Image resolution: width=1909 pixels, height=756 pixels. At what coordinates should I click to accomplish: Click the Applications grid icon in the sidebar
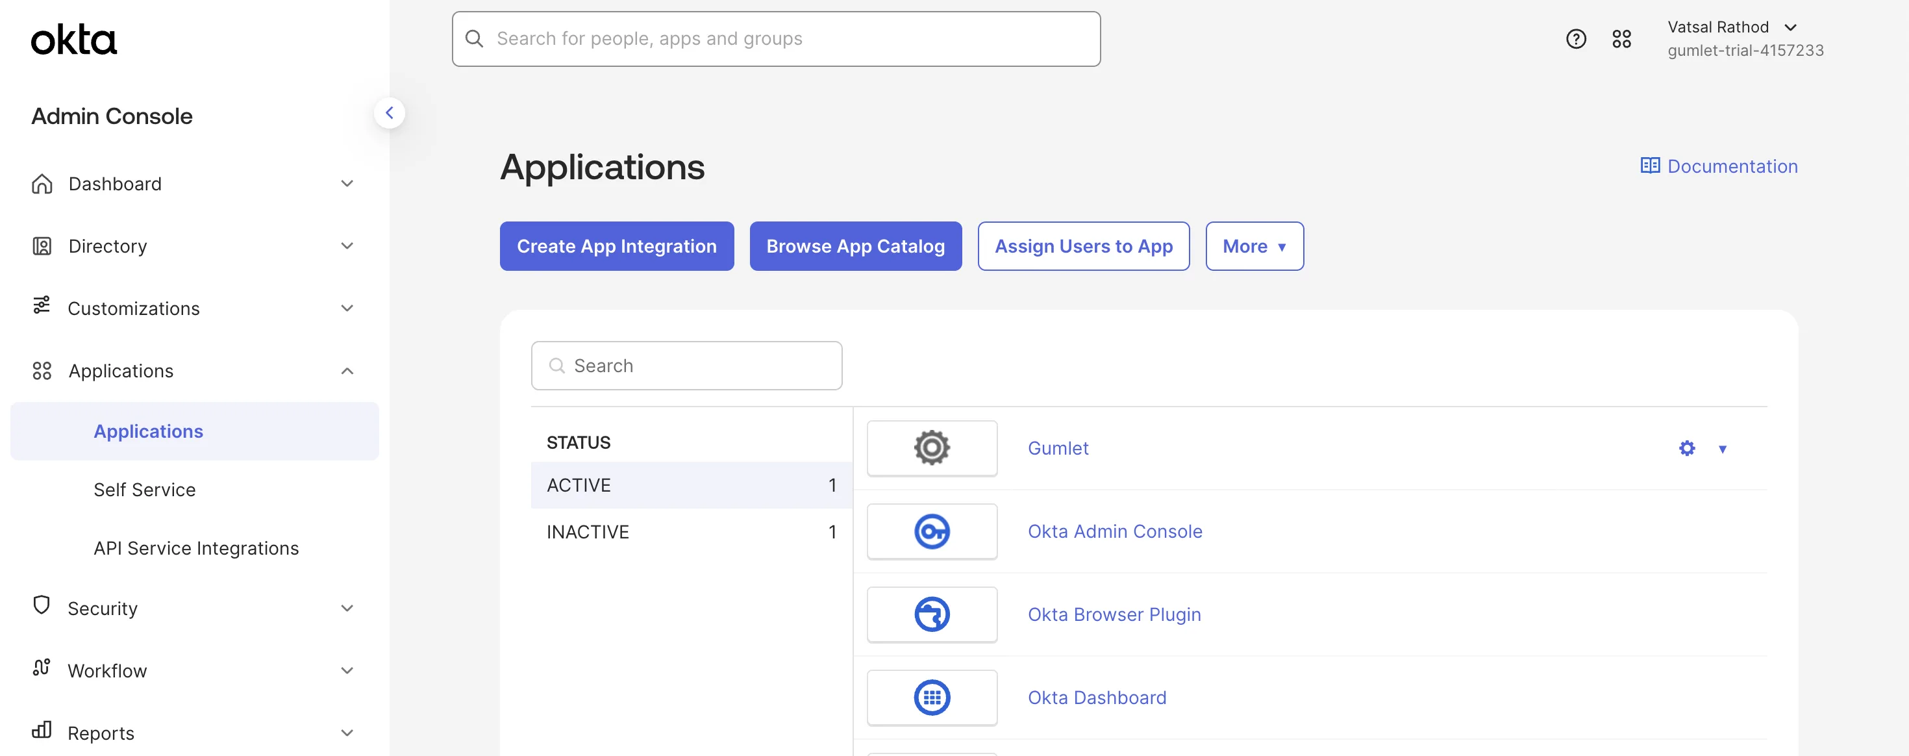[42, 371]
